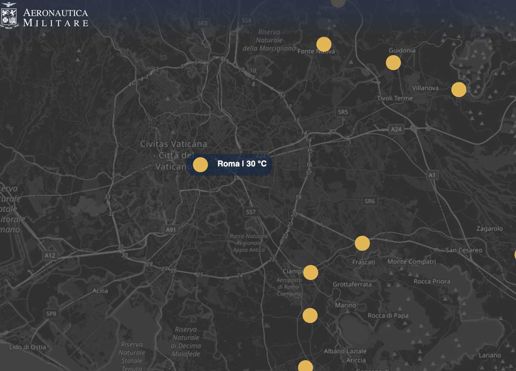
Task: Click the A24 motorway shield
Action: [396, 129]
